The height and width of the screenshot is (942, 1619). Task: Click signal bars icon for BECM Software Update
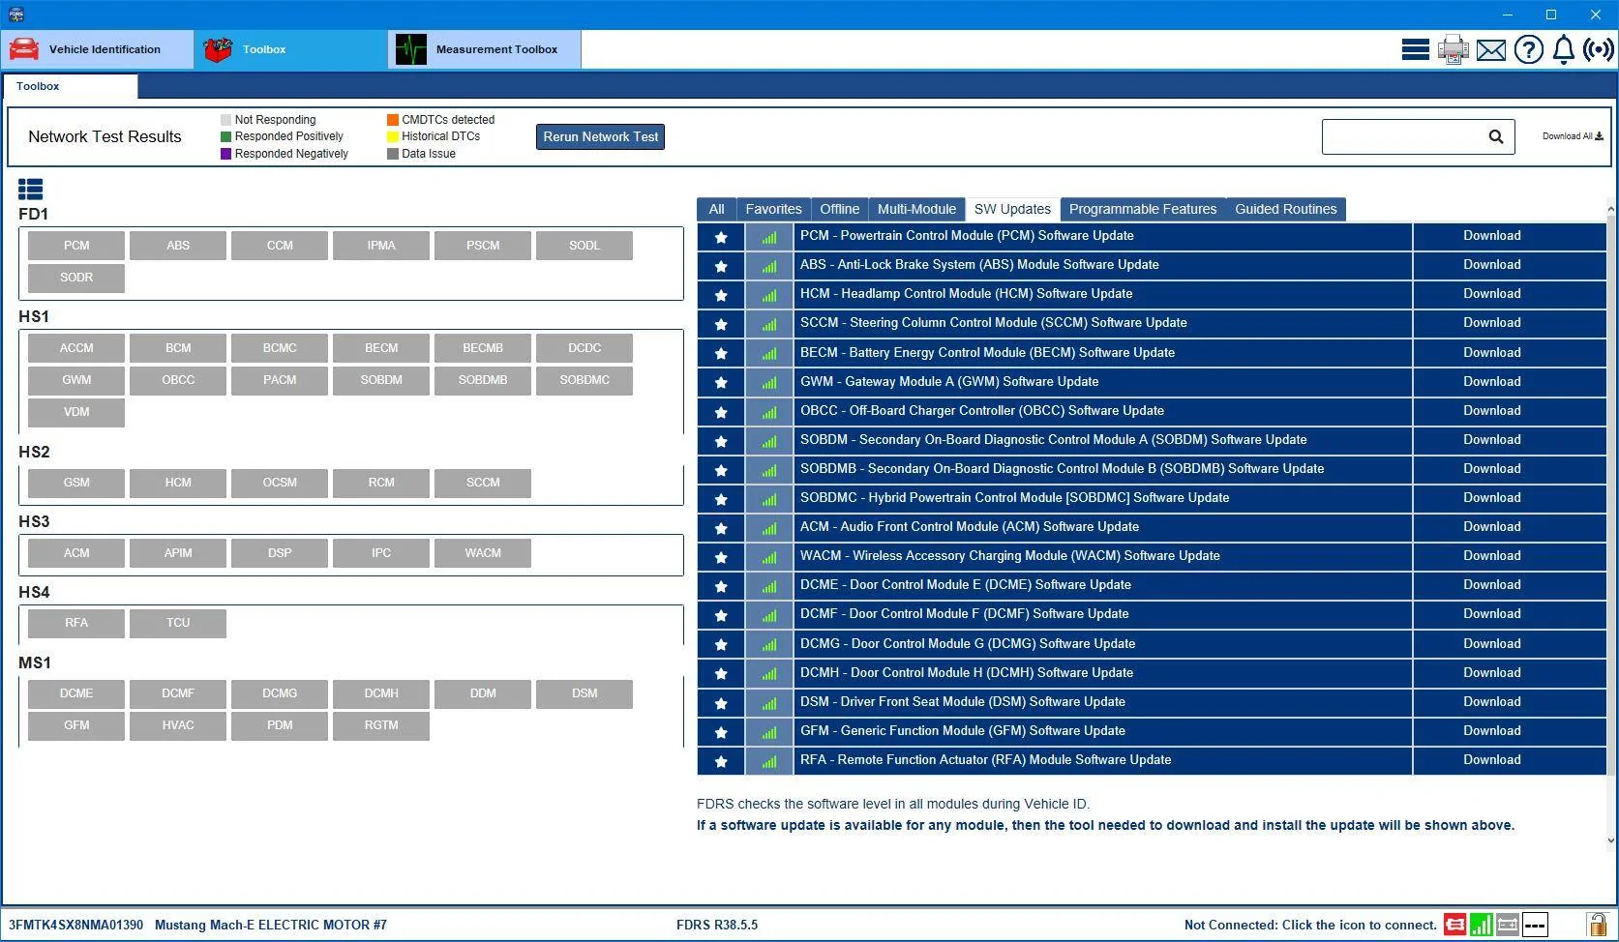(x=769, y=354)
